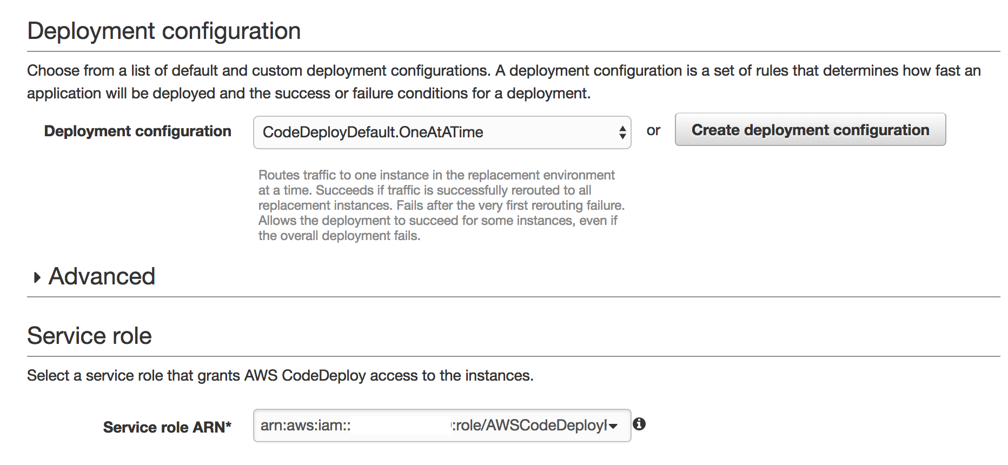The width and height of the screenshot is (1008, 465).
Task: Open the Service role ARN dropdown
Action: pyautogui.click(x=441, y=426)
